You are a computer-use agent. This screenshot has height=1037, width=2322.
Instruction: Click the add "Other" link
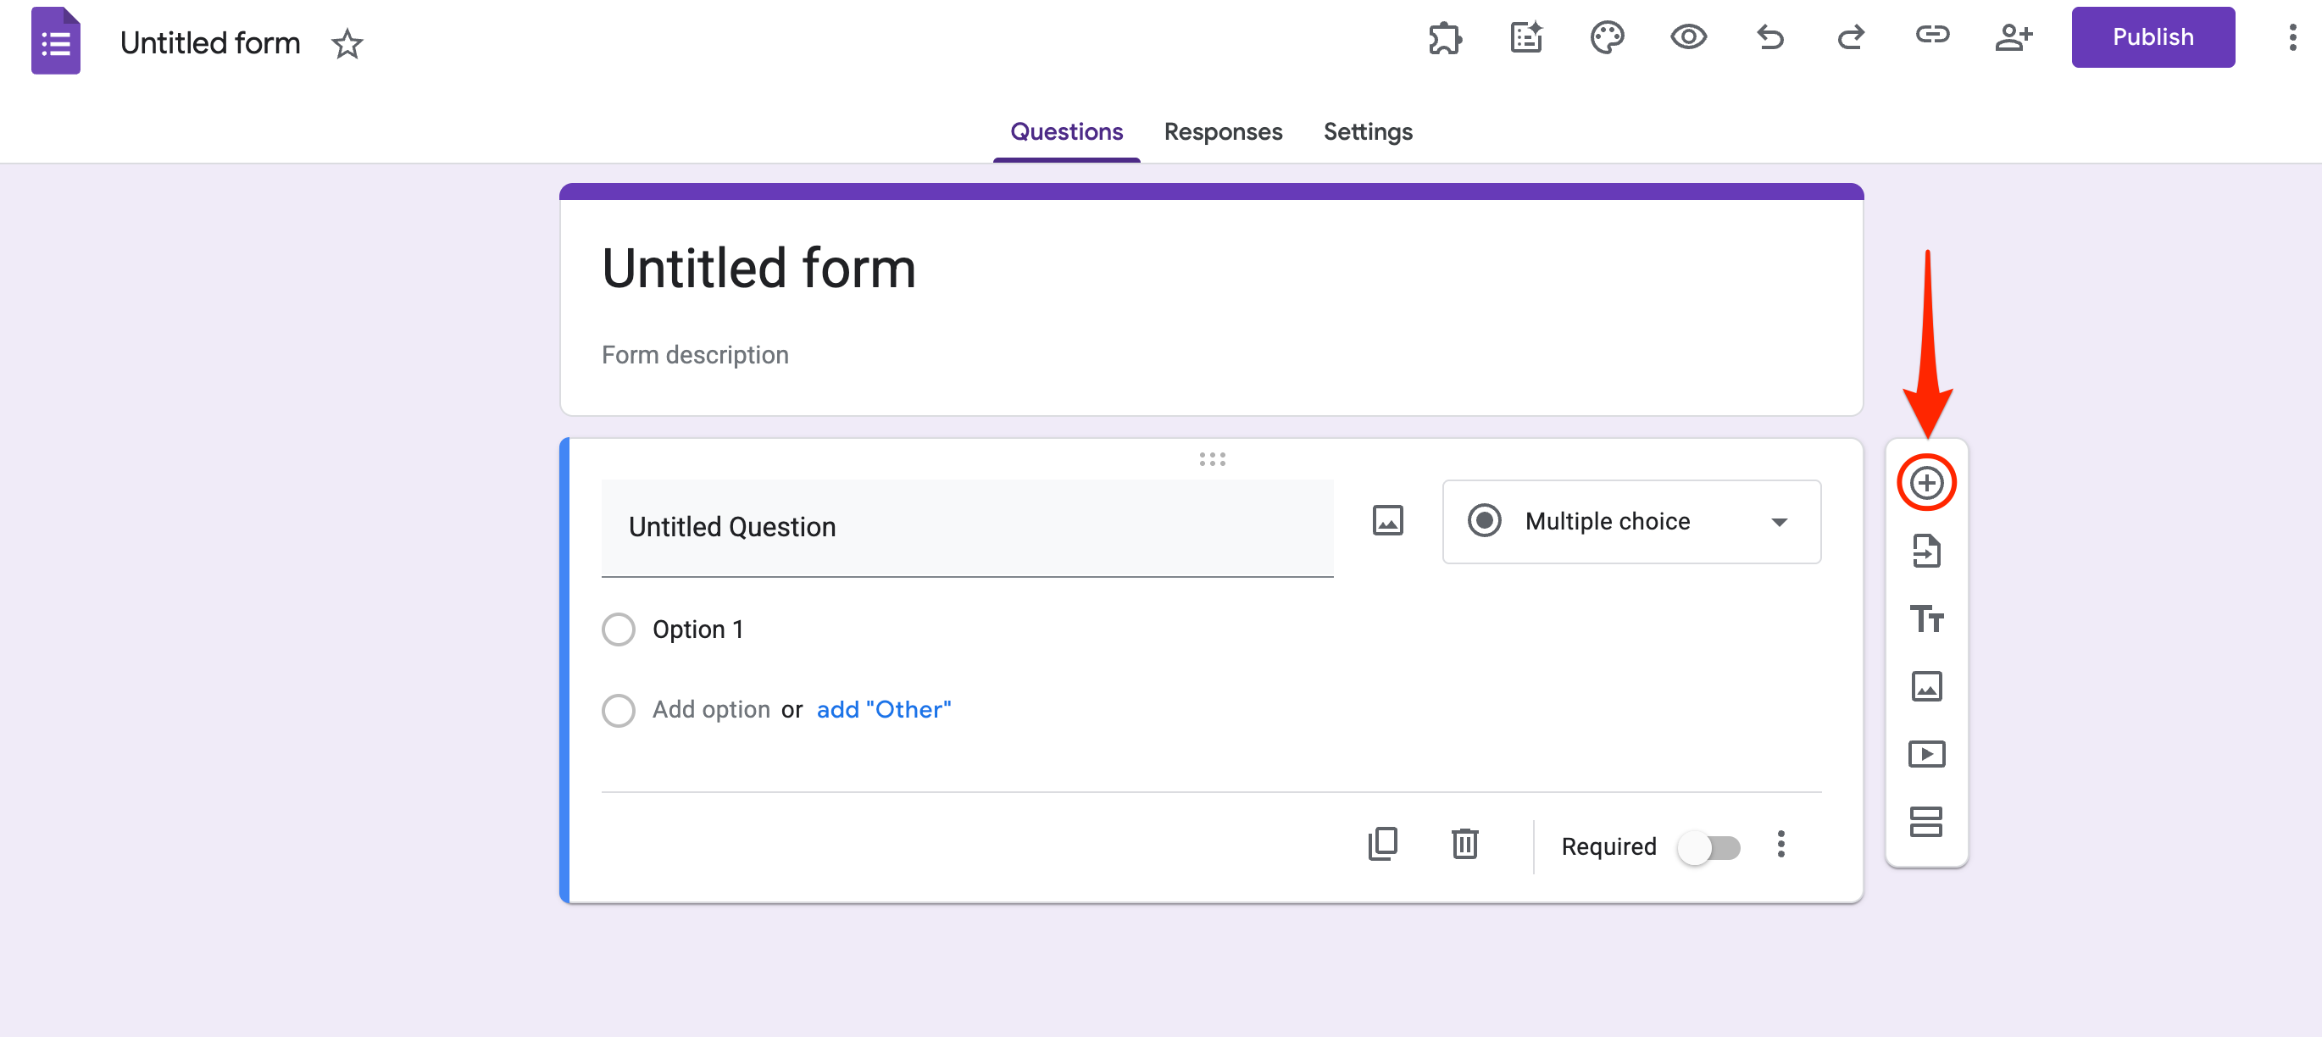882,710
